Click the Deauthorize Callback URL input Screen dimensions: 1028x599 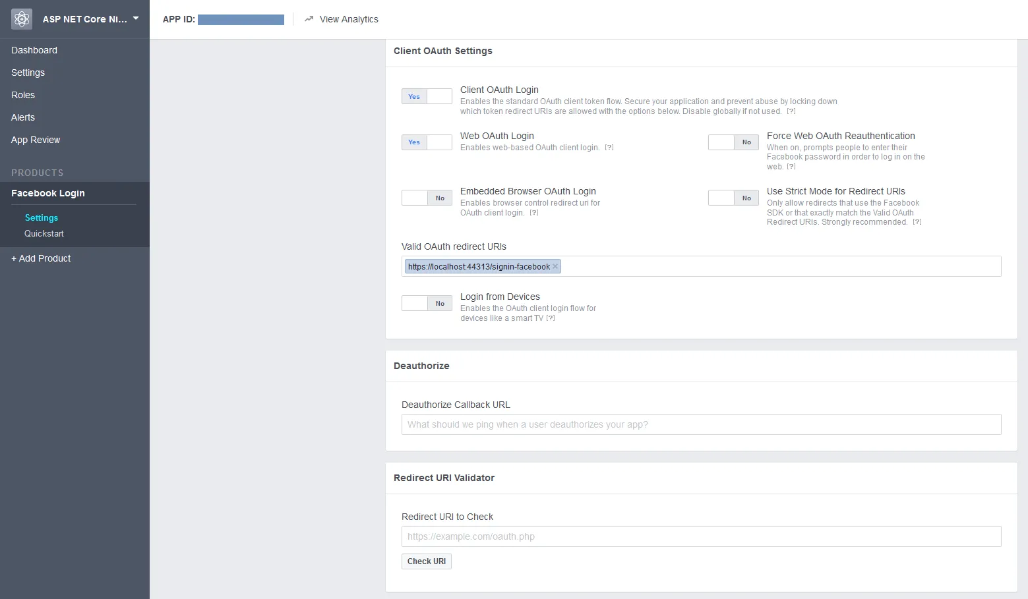coord(702,424)
